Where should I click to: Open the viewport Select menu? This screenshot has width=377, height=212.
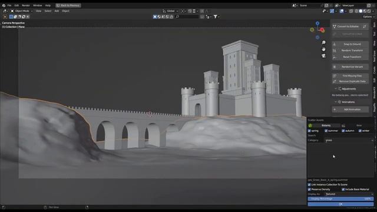tap(48, 11)
